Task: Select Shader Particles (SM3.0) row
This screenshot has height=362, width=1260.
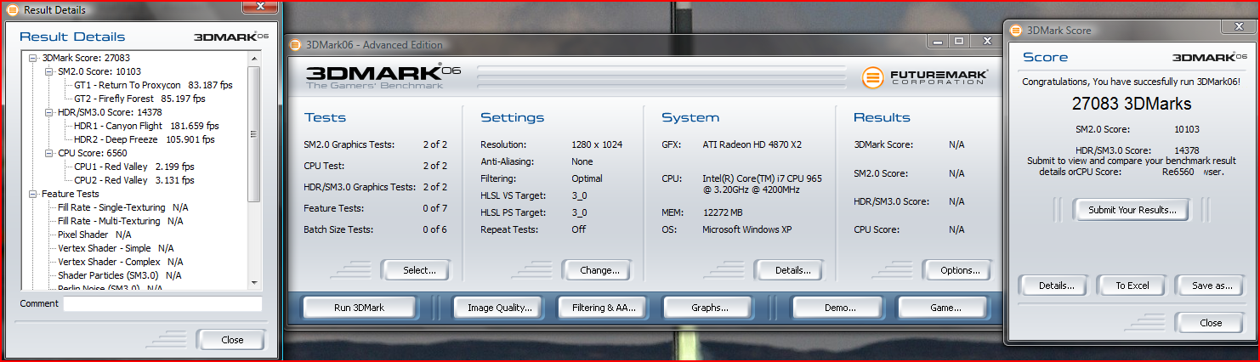Action: (x=120, y=275)
